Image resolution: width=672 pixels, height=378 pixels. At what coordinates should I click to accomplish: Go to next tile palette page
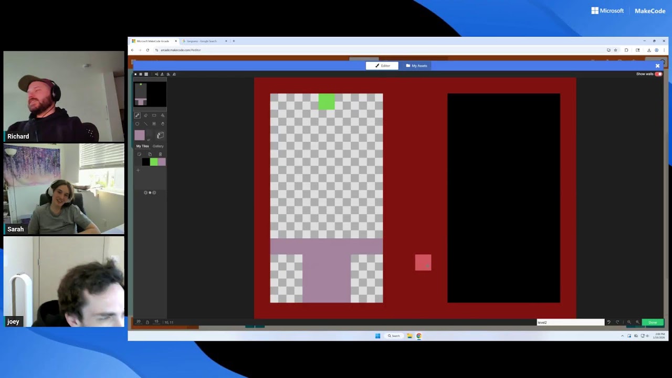point(154,193)
